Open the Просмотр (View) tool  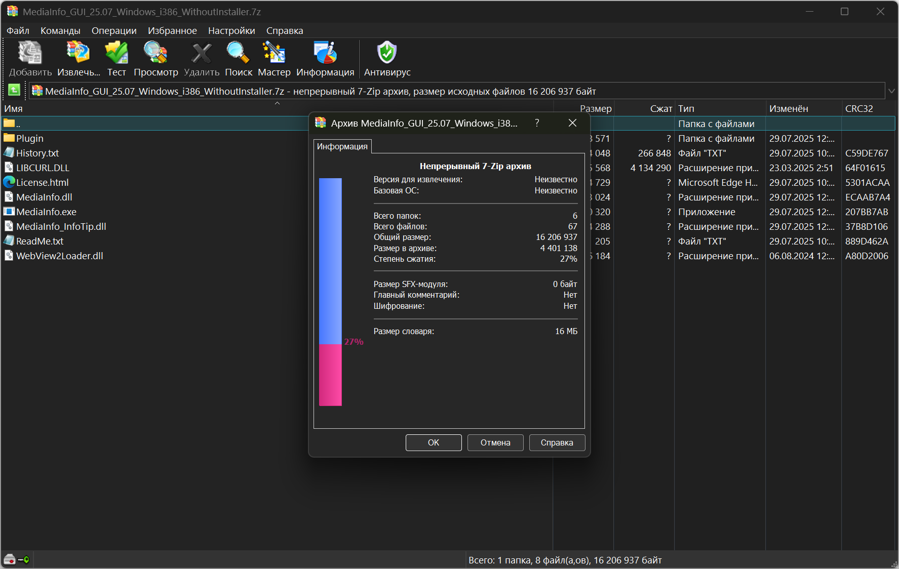coord(155,53)
